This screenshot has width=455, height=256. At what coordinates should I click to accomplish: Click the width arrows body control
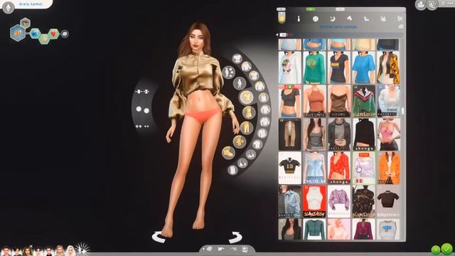[142, 127]
